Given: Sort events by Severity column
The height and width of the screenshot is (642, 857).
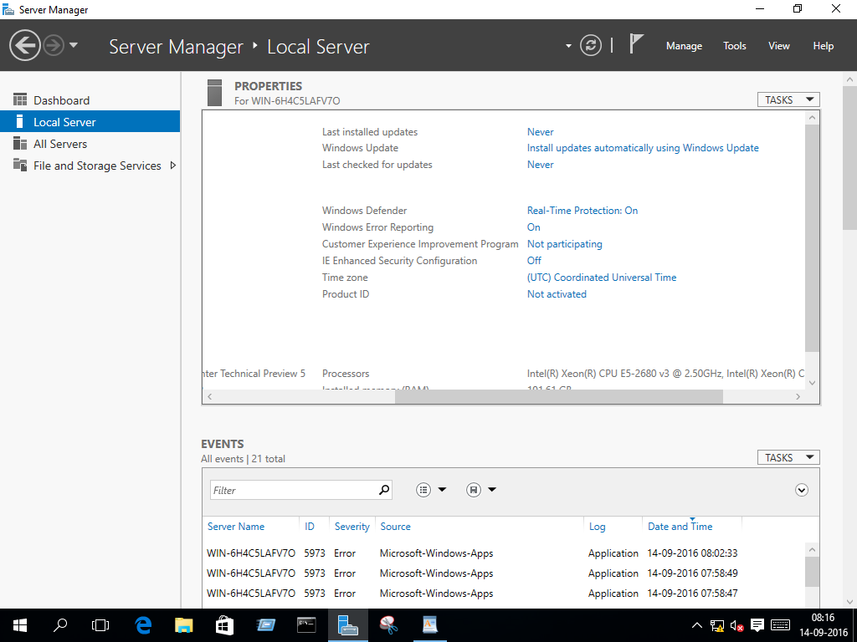Looking at the screenshot, I should [352, 527].
